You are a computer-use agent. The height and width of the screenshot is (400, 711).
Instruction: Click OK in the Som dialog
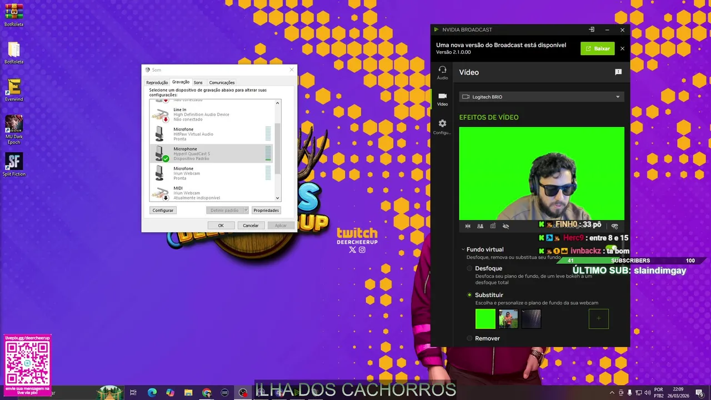click(221, 225)
